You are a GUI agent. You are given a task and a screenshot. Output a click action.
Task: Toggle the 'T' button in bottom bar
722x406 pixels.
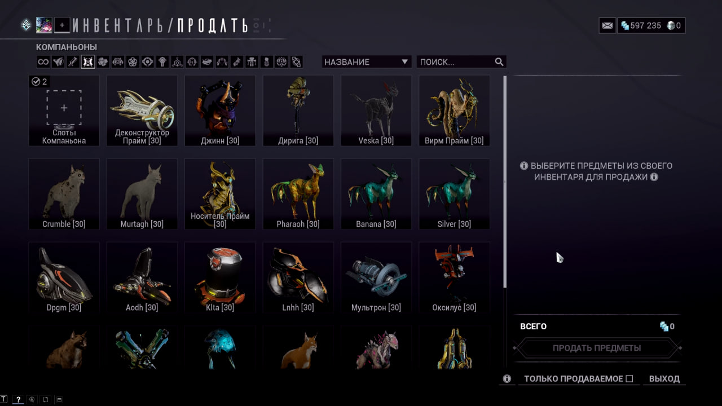point(5,400)
